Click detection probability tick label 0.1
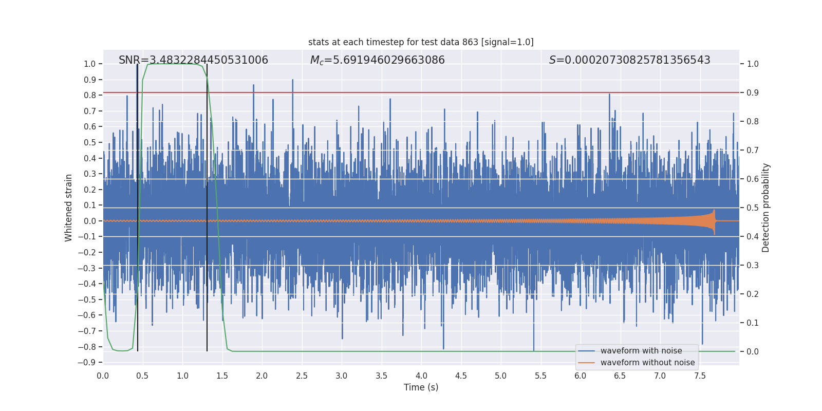 pyautogui.click(x=753, y=323)
